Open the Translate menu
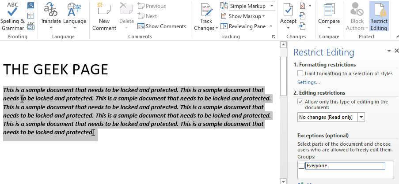Viewport: 399px width, 184px height. (51, 16)
